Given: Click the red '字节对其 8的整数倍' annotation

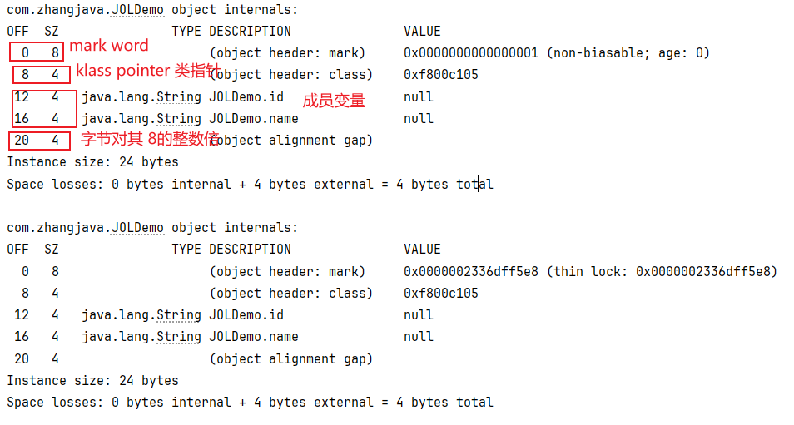Looking at the screenshot, I should [150, 139].
